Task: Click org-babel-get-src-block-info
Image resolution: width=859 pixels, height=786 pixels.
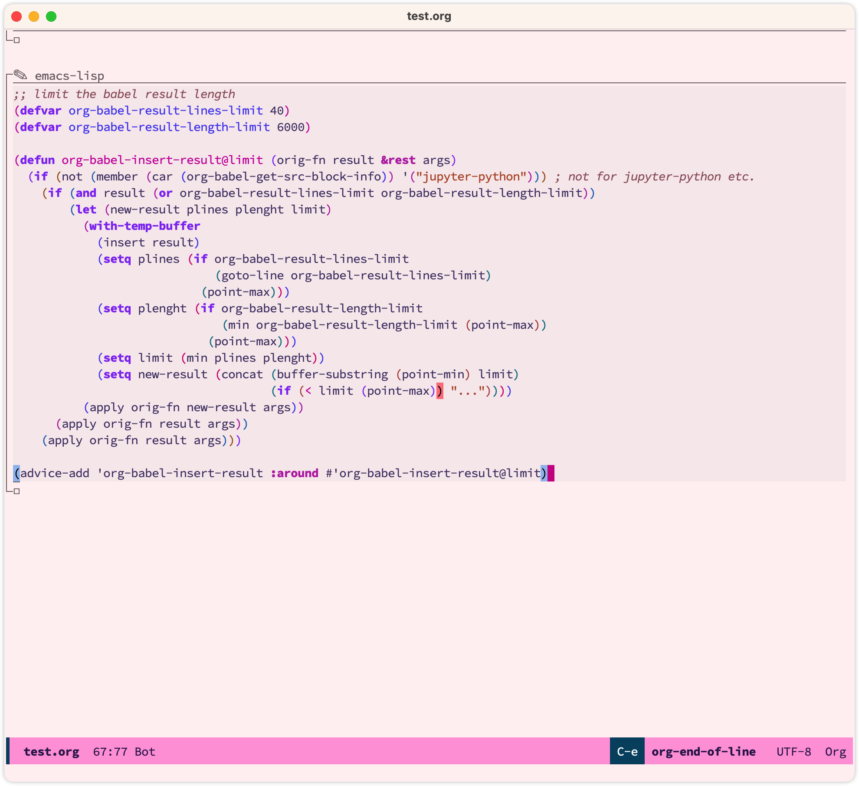Action: tap(284, 177)
